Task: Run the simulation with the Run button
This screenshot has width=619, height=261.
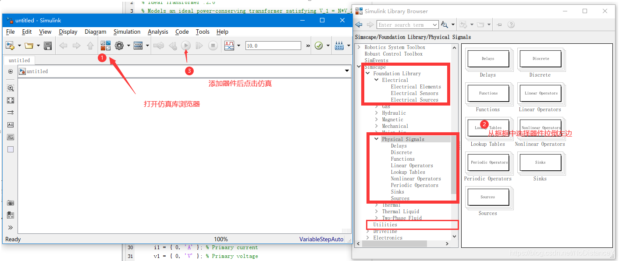Action: coord(186,46)
